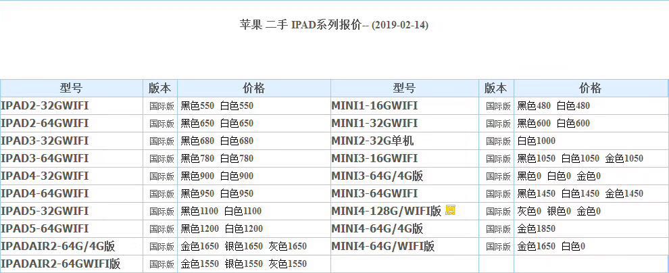Click model MINI3-64G/4G版
Image resolution: width=669 pixels, height=273 pixels.
pos(377,176)
